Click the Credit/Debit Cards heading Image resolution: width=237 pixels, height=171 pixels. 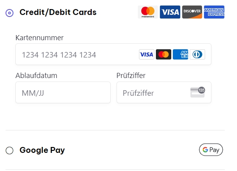pos(58,12)
